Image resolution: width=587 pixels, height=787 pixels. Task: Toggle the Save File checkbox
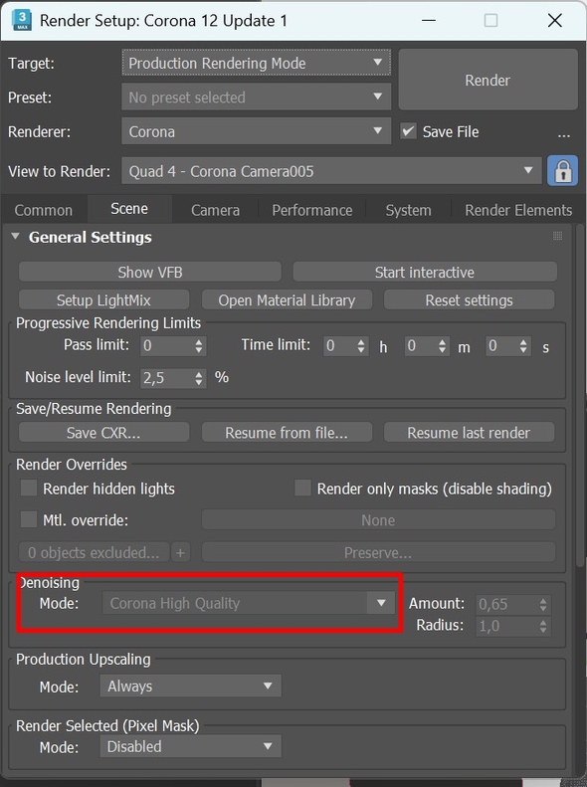(x=408, y=131)
